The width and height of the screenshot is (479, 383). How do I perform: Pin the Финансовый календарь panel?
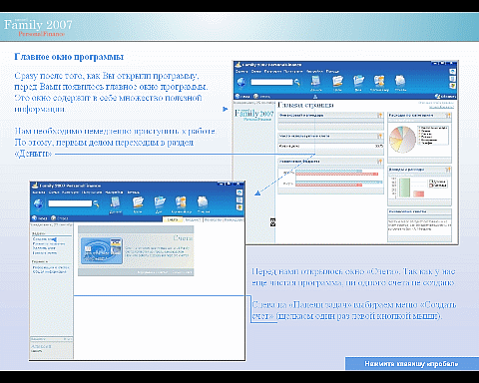379,115
